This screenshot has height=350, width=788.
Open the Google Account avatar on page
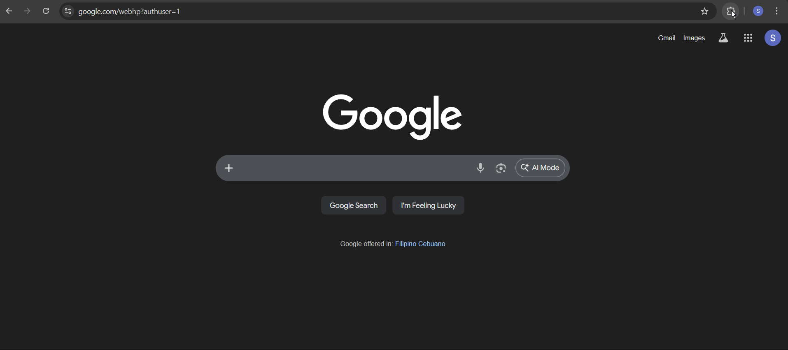[x=773, y=38]
